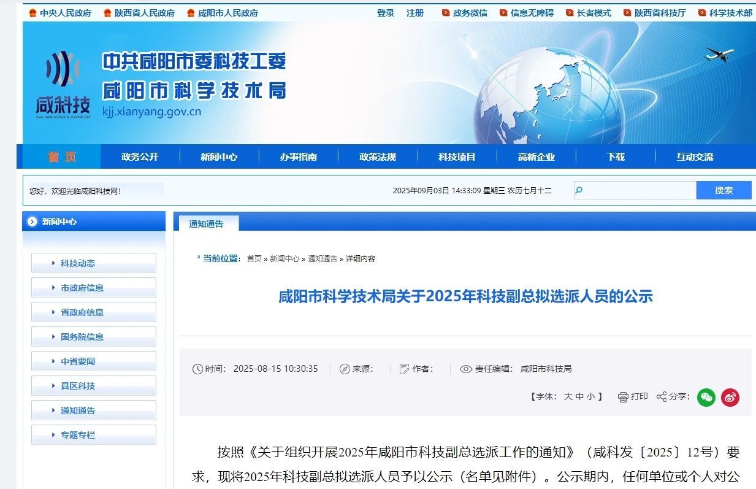
Task: Click the printer icon next to 打印
Action: [x=622, y=397]
